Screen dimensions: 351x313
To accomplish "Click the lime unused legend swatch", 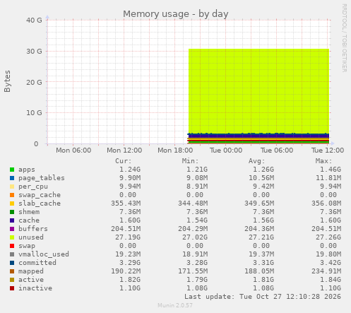I will tap(12, 237).
